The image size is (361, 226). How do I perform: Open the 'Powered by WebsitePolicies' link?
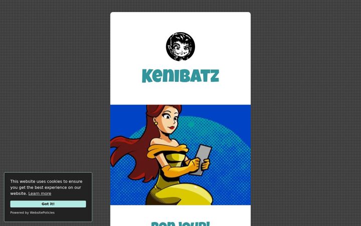coord(32,212)
